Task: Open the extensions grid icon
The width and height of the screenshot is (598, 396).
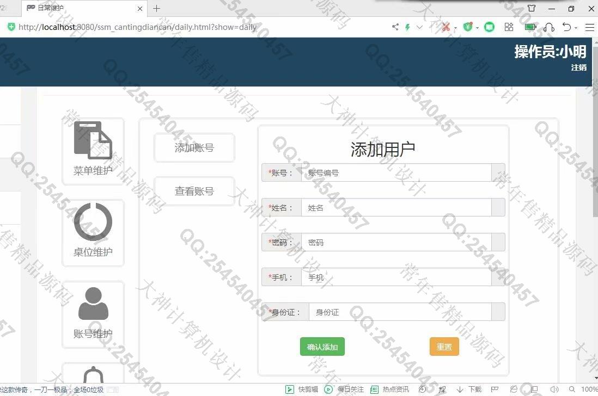Action: pos(509,27)
